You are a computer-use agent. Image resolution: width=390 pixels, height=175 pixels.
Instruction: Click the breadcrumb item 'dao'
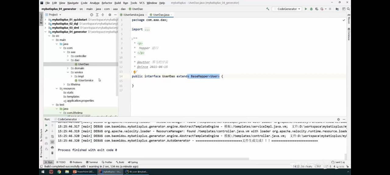point(123,9)
